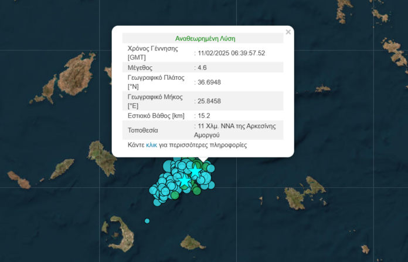Click the magnitude value '4.6'
Image resolution: width=408 pixels, height=262 pixels.
(202, 68)
